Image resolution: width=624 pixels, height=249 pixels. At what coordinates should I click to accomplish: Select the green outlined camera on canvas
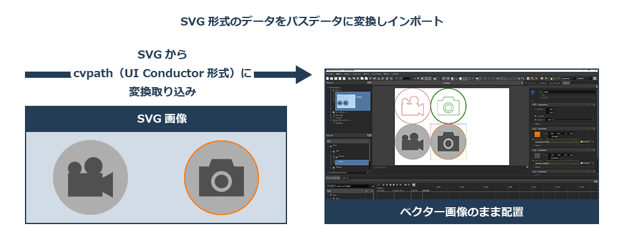click(448, 105)
